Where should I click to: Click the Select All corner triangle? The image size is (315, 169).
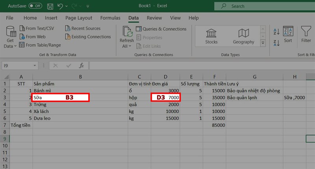pyautogui.click(x=6, y=77)
